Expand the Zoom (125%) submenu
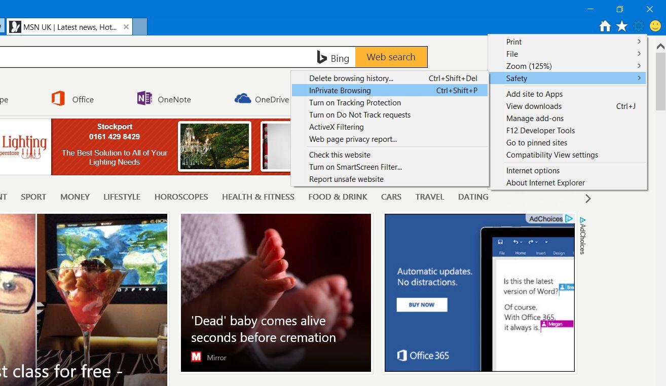 tap(568, 66)
